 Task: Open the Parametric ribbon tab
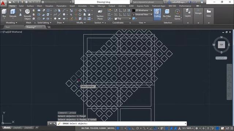(61, 6)
